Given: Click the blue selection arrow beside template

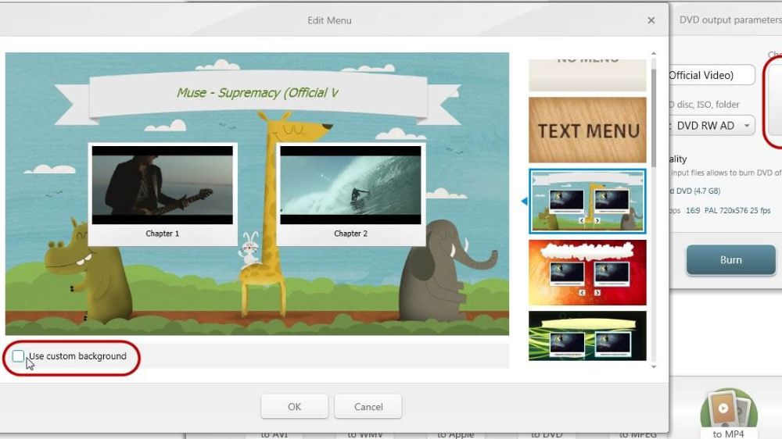Looking at the screenshot, I should coord(524,202).
